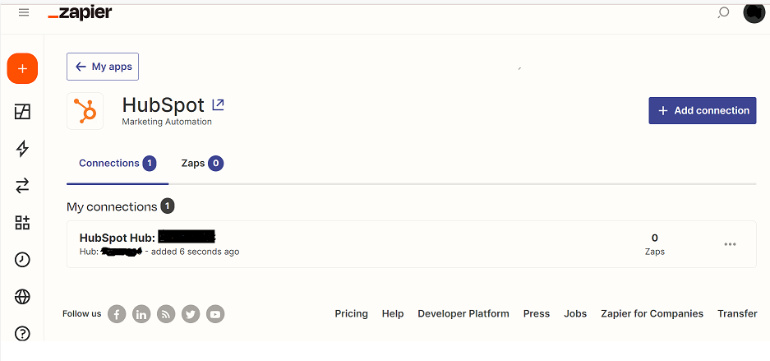Open Zapier's YouTube channel
This screenshot has width=770, height=361.
pyautogui.click(x=215, y=314)
